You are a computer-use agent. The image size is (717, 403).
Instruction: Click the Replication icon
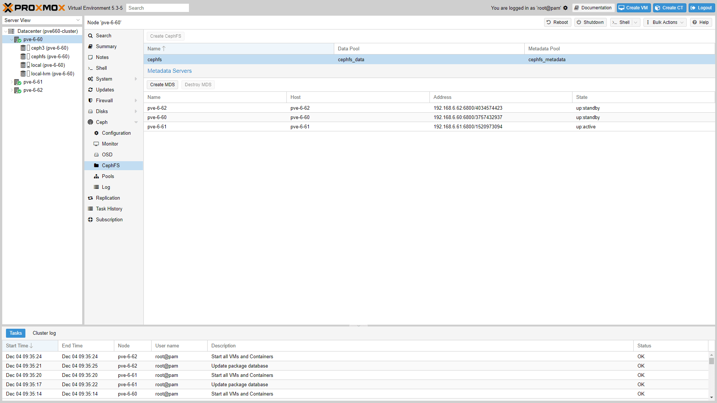coord(90,198)
